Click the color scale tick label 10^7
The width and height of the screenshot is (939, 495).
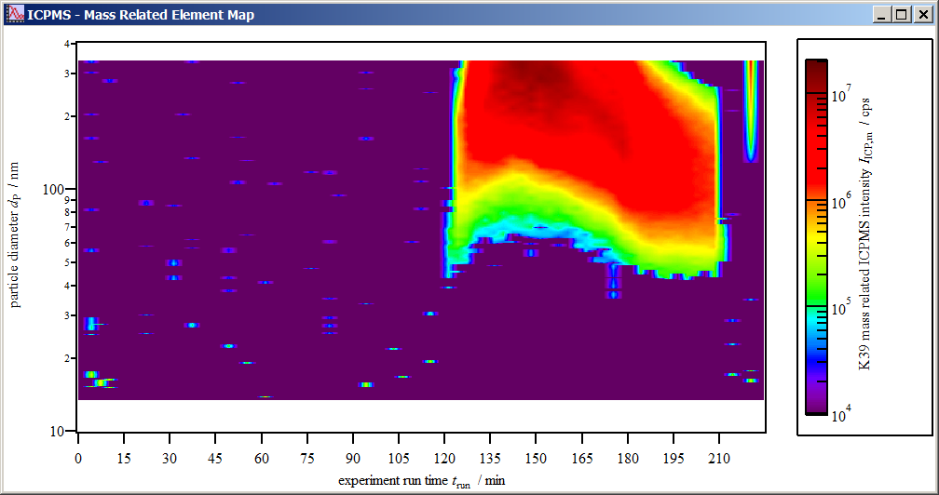click(841, 95)
